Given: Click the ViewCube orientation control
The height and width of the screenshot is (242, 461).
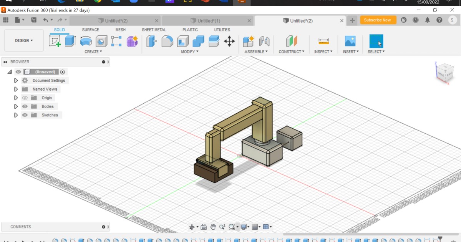Looking at the screenshot, I should (x=444, y=73).
